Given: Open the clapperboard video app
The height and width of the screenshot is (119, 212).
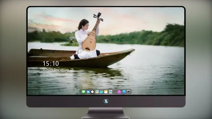Looking at the screenshot, I should (x=101, y=92).
